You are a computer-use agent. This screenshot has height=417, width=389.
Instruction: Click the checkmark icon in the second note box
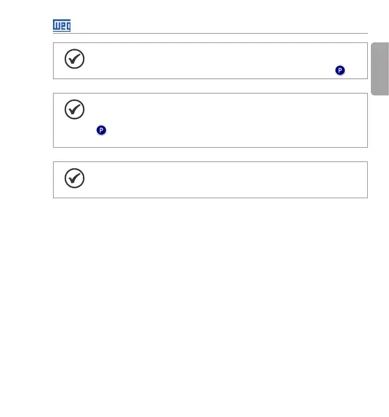click(x=74, y=110)
